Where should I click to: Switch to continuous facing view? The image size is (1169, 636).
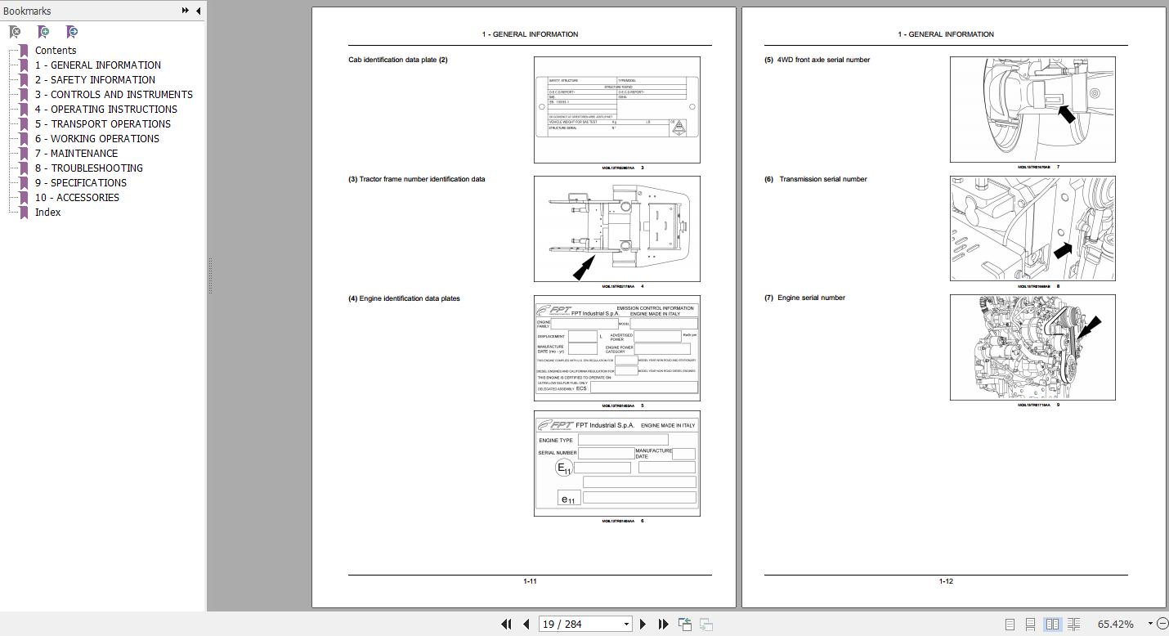(1073, 624)
